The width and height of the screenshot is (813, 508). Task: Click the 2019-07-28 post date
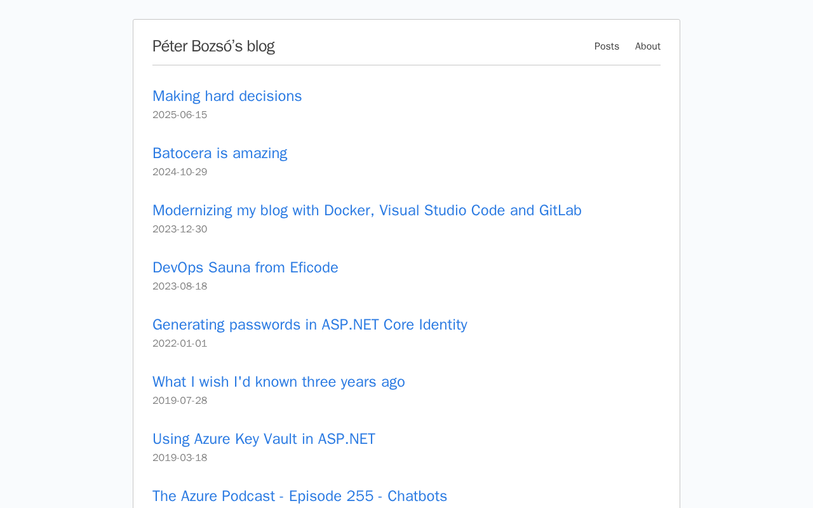pyautogui.click(x=180, y=401)
